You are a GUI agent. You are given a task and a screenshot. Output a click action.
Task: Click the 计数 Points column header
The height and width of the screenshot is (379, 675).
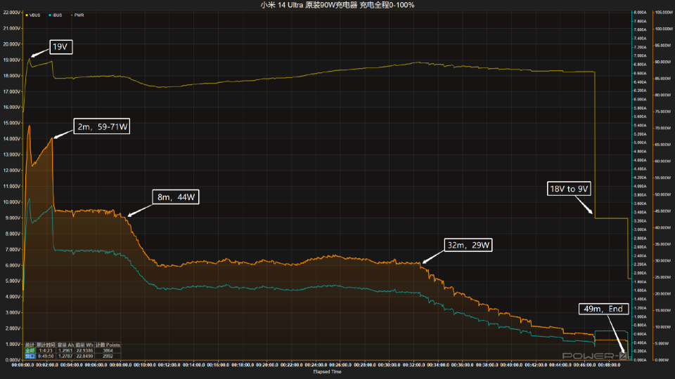[x=108, y=345]
